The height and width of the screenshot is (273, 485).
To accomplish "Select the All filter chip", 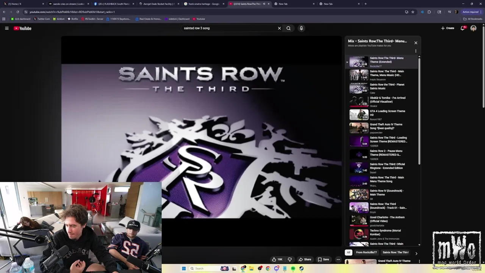I will point(349,253).
